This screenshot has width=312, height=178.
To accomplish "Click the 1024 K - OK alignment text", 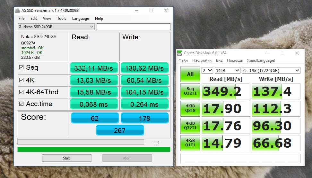I will [x=32, y=53].
